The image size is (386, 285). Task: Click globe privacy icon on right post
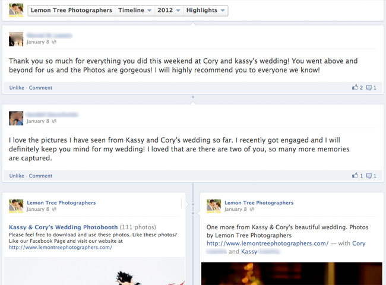[252, 209]
